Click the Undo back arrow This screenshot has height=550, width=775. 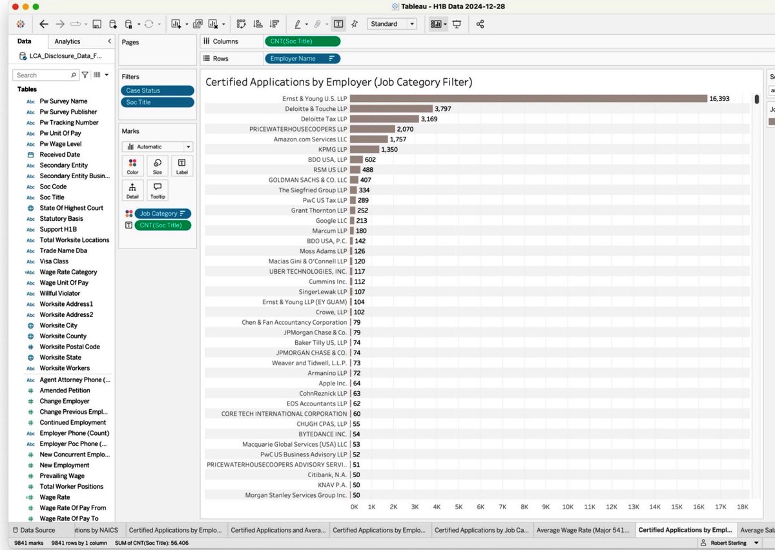[x=44, y=24]
